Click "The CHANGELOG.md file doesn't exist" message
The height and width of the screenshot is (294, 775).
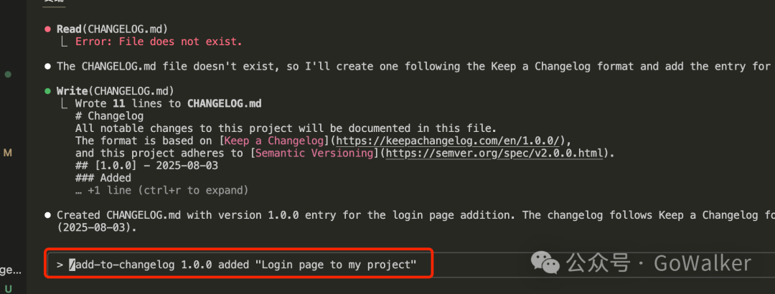[415, 66]
